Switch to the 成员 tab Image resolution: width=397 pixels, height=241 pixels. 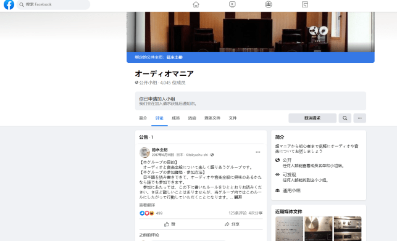176,118
